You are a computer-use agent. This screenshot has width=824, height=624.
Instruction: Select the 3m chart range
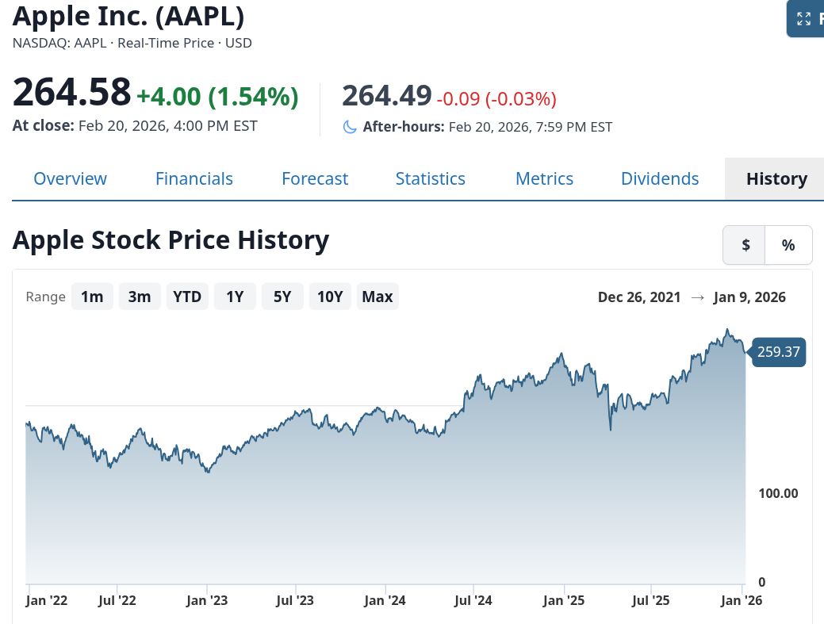pos(140,296)
